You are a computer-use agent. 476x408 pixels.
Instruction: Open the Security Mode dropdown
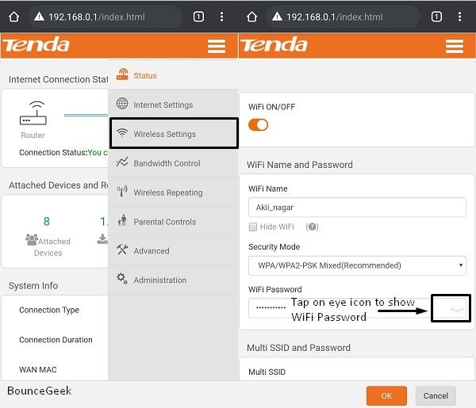click(357, 265)
